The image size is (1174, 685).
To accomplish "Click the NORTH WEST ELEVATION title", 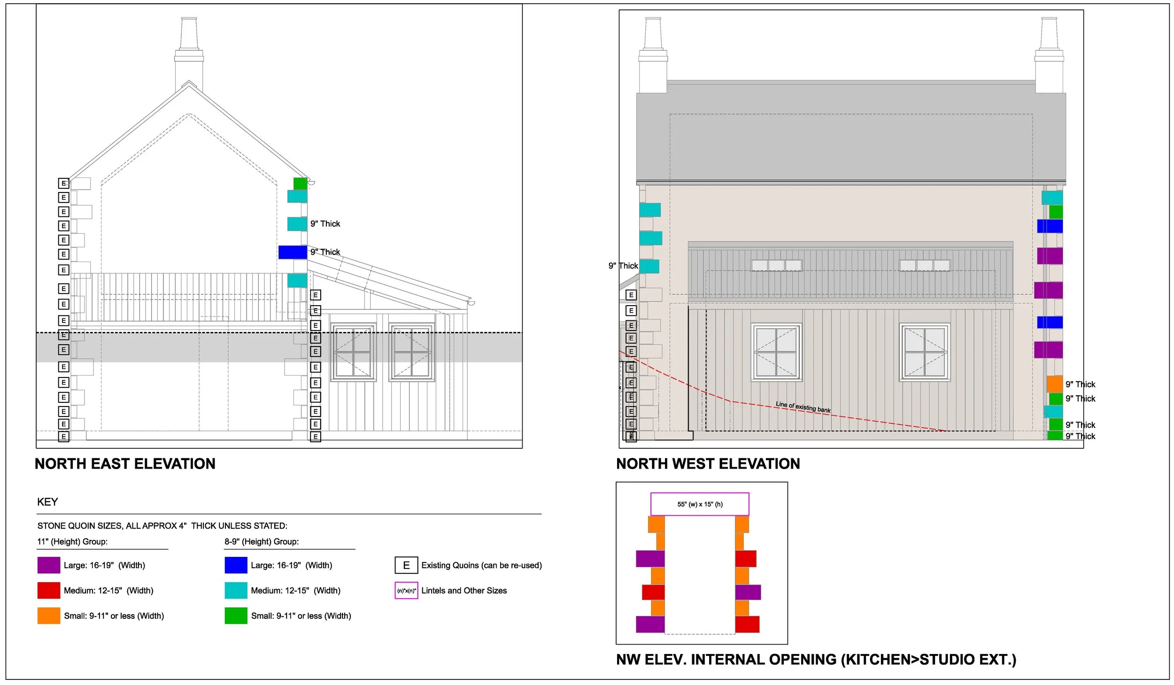I will coord(708,464).
